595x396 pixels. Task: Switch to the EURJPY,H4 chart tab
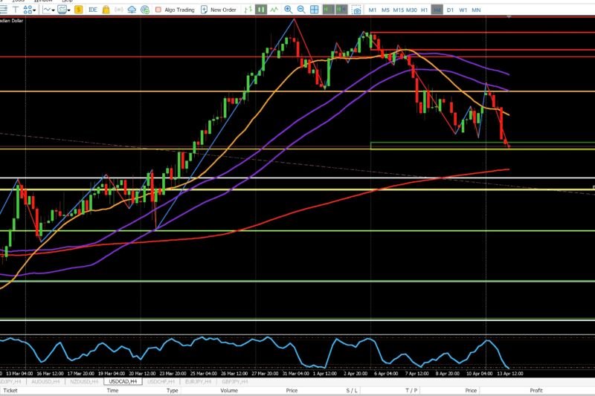[198, 382]
